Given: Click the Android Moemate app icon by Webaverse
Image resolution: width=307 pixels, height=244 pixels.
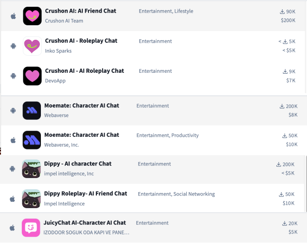Looking at the screenshot, I should [32, 111].
